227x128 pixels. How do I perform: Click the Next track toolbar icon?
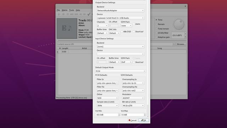click(76, 14)
